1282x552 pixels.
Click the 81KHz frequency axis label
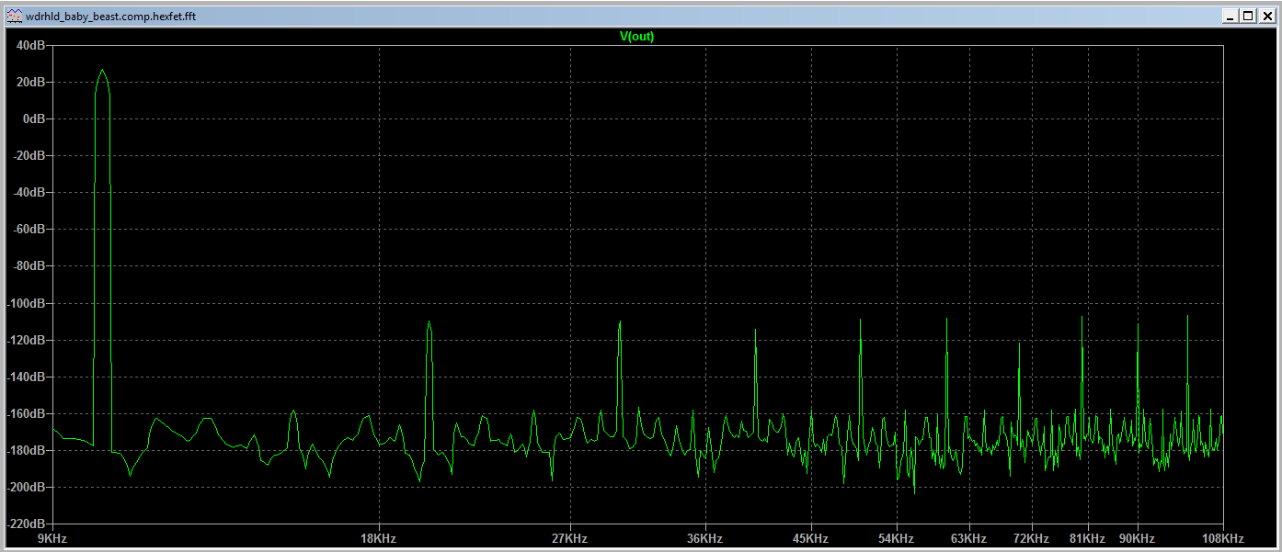[1088, 538]
